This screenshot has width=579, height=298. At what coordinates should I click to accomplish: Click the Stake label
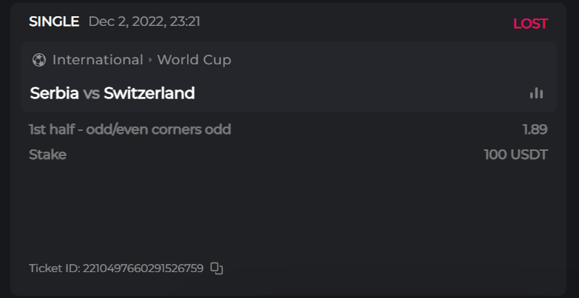(47, 155)
